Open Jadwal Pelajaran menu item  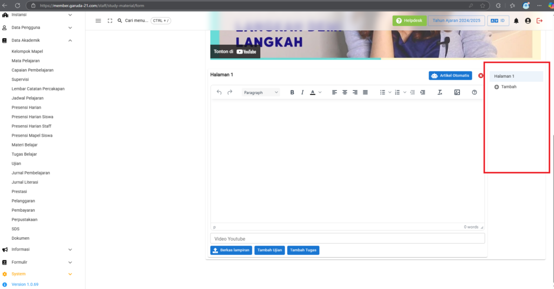(28, 98)
